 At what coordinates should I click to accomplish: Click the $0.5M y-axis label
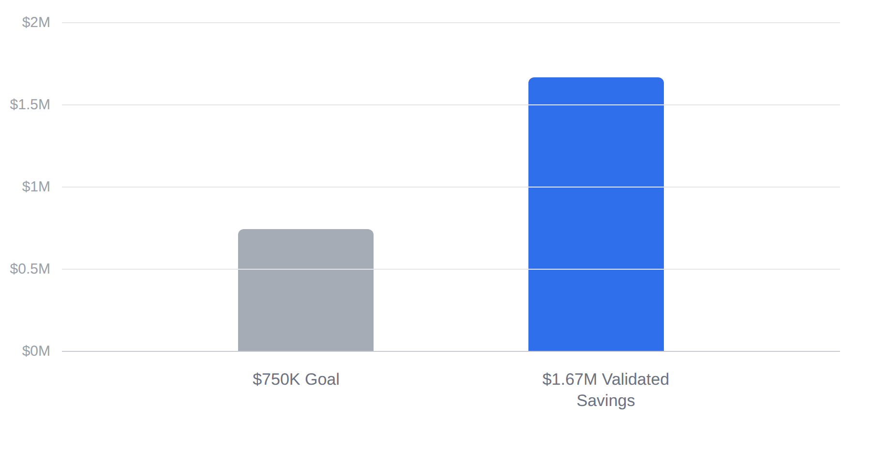coord(30,269)
